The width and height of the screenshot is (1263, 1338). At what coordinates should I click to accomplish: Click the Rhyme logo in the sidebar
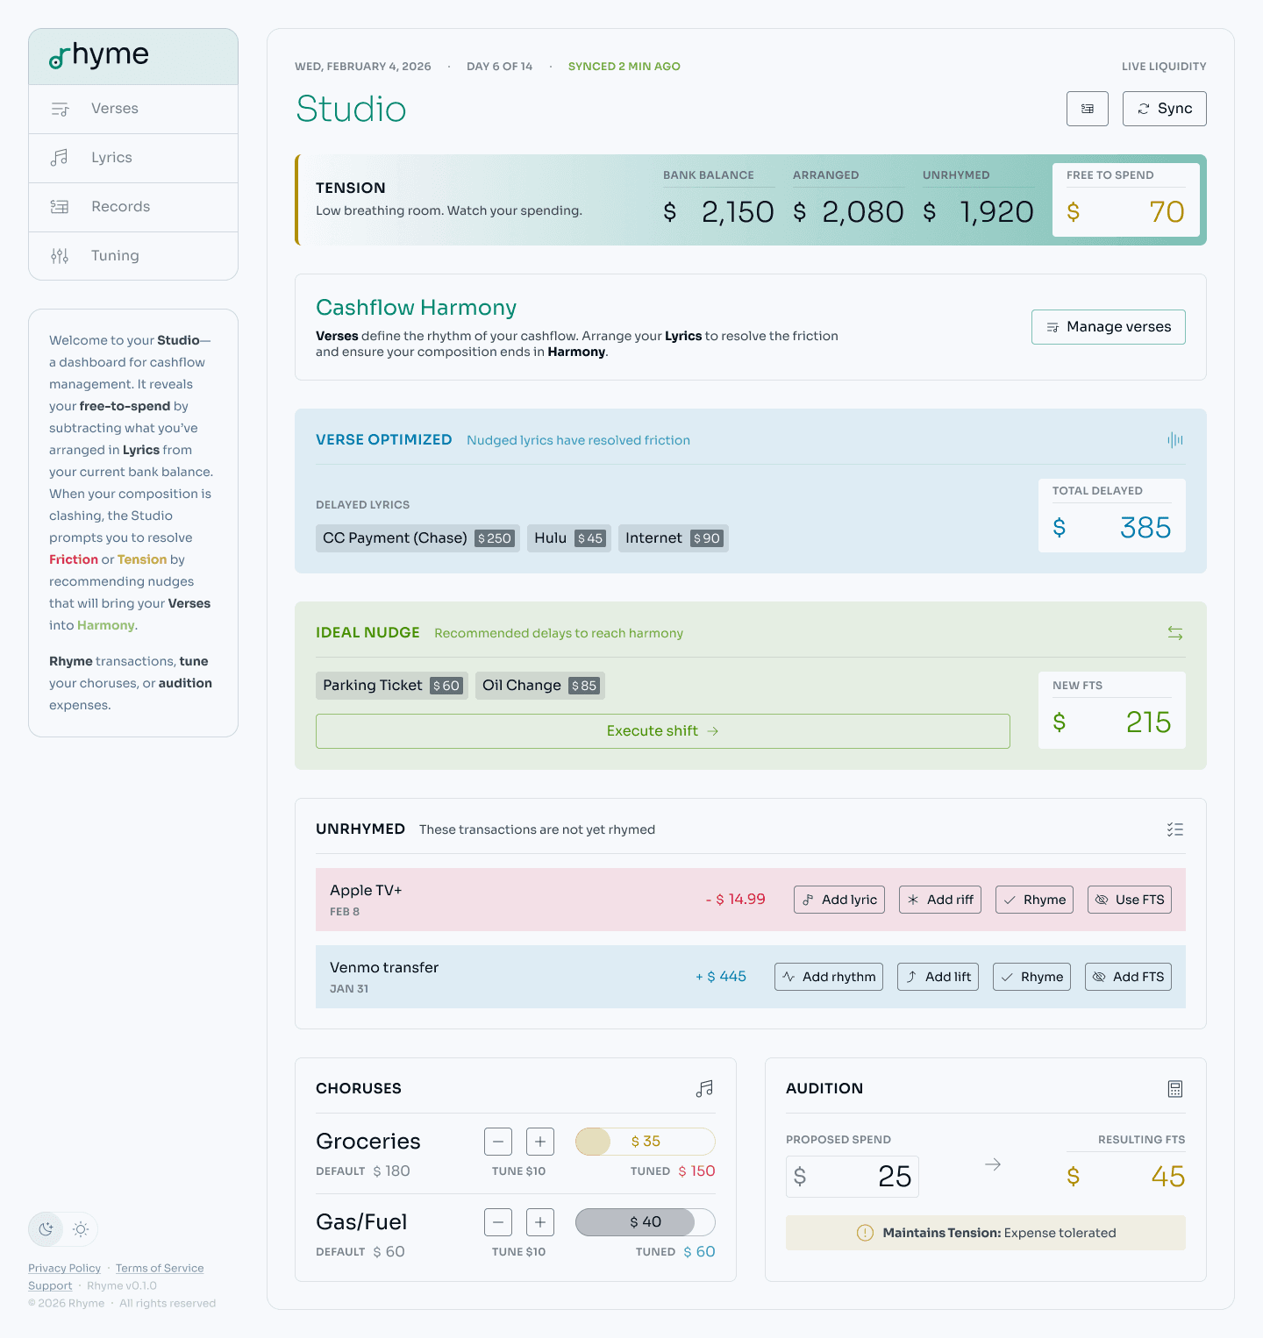[x=99, y=56]
